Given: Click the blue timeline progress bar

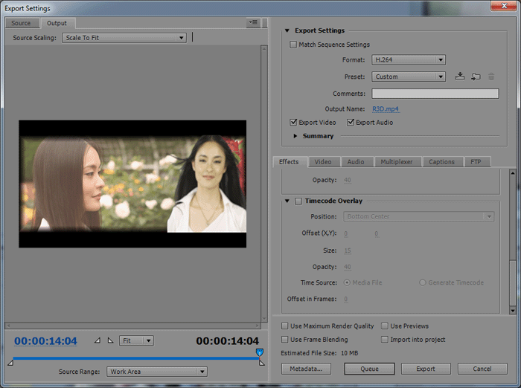Looking at the screenshot, I should click(135, 358).
